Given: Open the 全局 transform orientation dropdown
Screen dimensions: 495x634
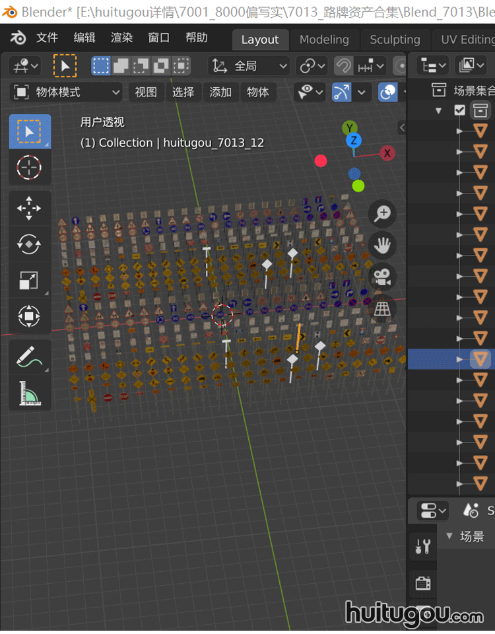Looking at the screenshot, I should click(x=249, y=66).
